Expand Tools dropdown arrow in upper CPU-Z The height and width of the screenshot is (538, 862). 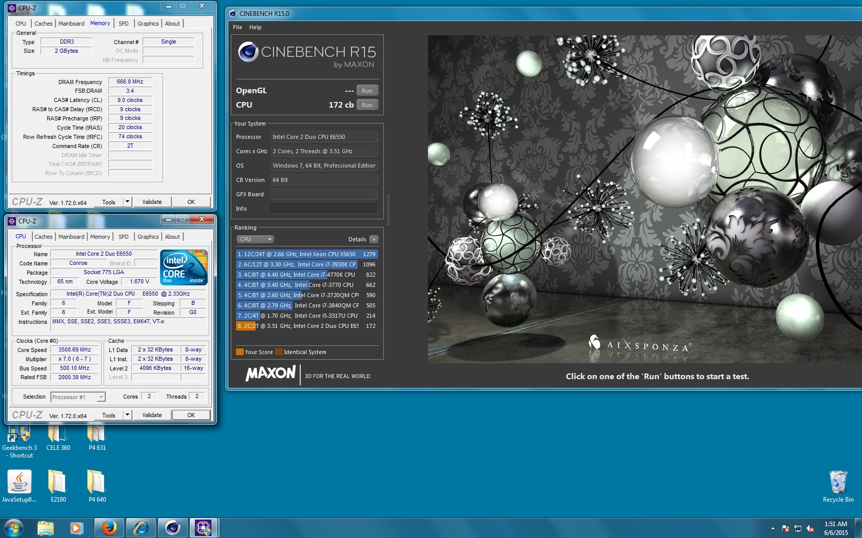[128, 202]
